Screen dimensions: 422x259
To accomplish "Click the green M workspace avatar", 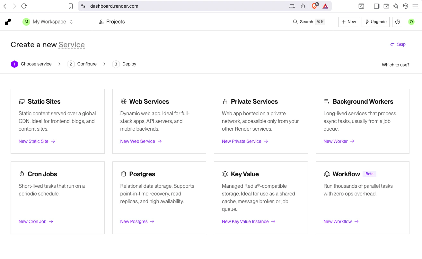I will 26,22.
